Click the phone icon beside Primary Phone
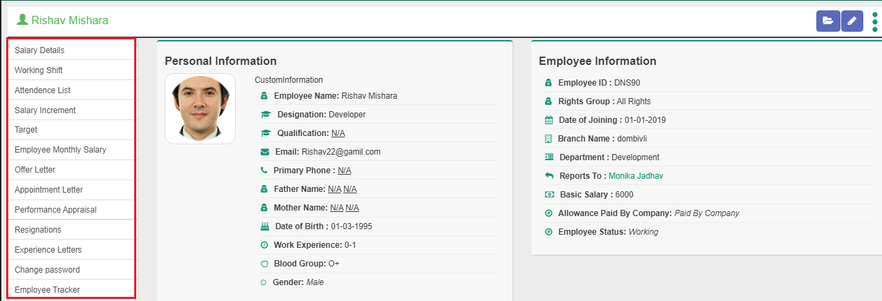The width and height of the screenshot is (882, 301). coord(264,171)
